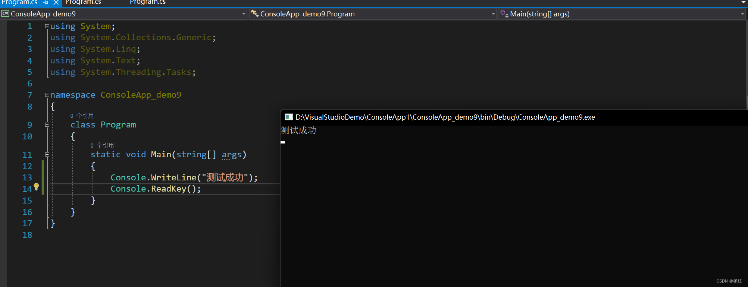Click the namespace name 'ConsoleApp_demo9' in code
The width and height of the screenshot is (748, 287).
click(141, 95)
